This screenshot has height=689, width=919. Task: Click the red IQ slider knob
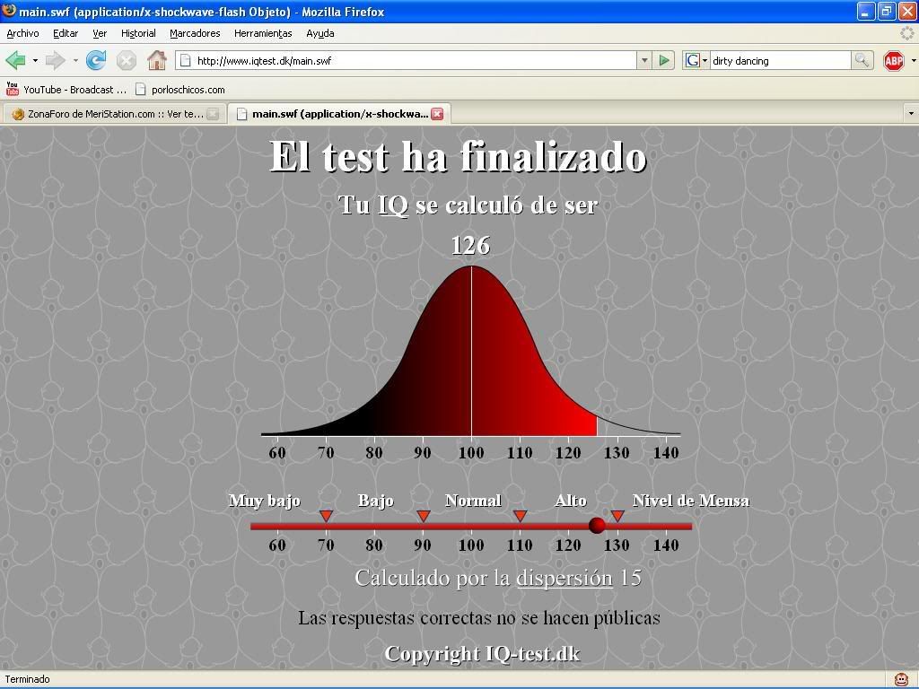[597, 526]
